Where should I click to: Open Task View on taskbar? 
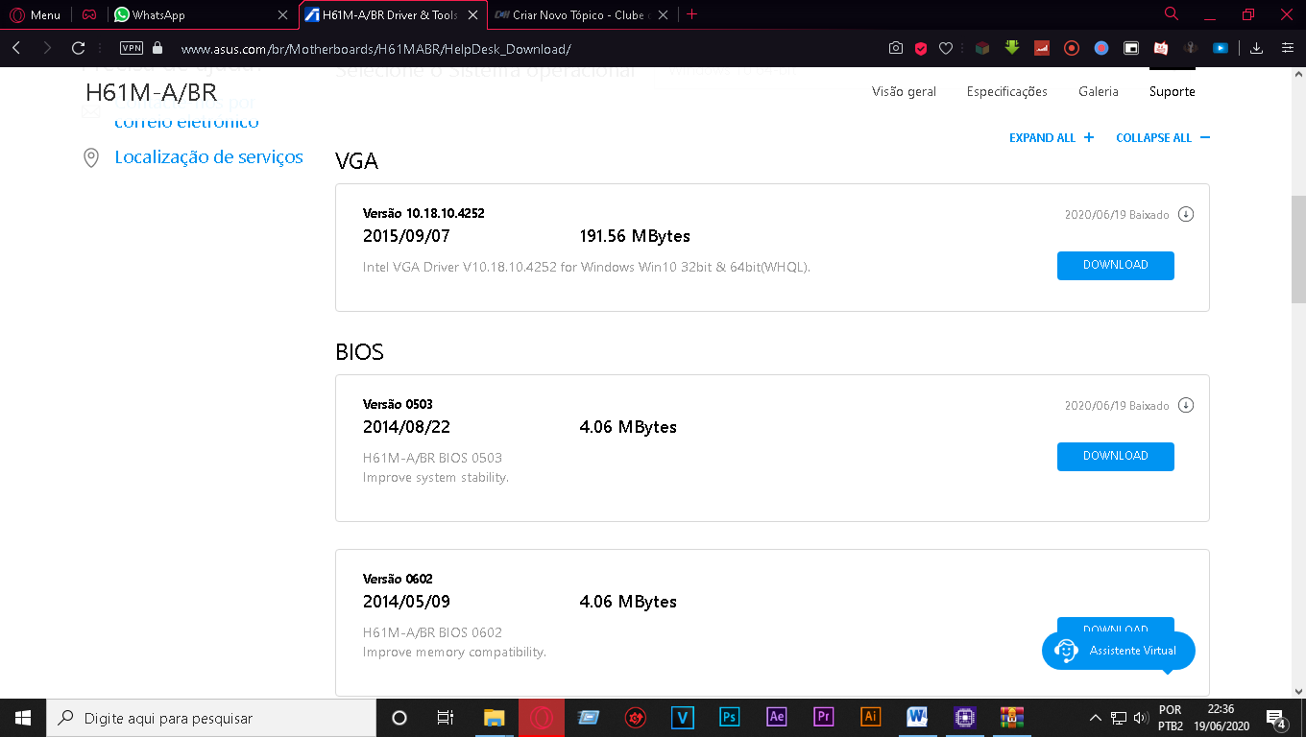(446, 718)
